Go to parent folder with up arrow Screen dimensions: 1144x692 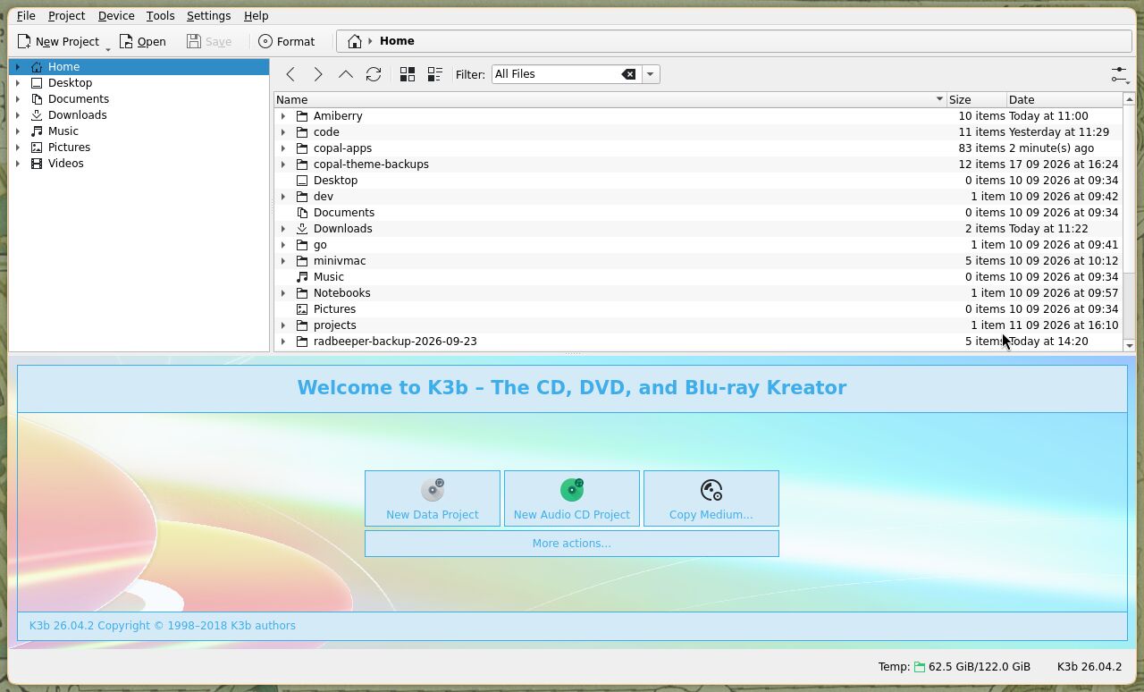[346, 74]
